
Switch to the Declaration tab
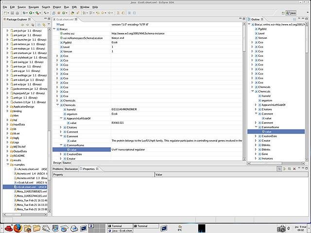[71, 169]
